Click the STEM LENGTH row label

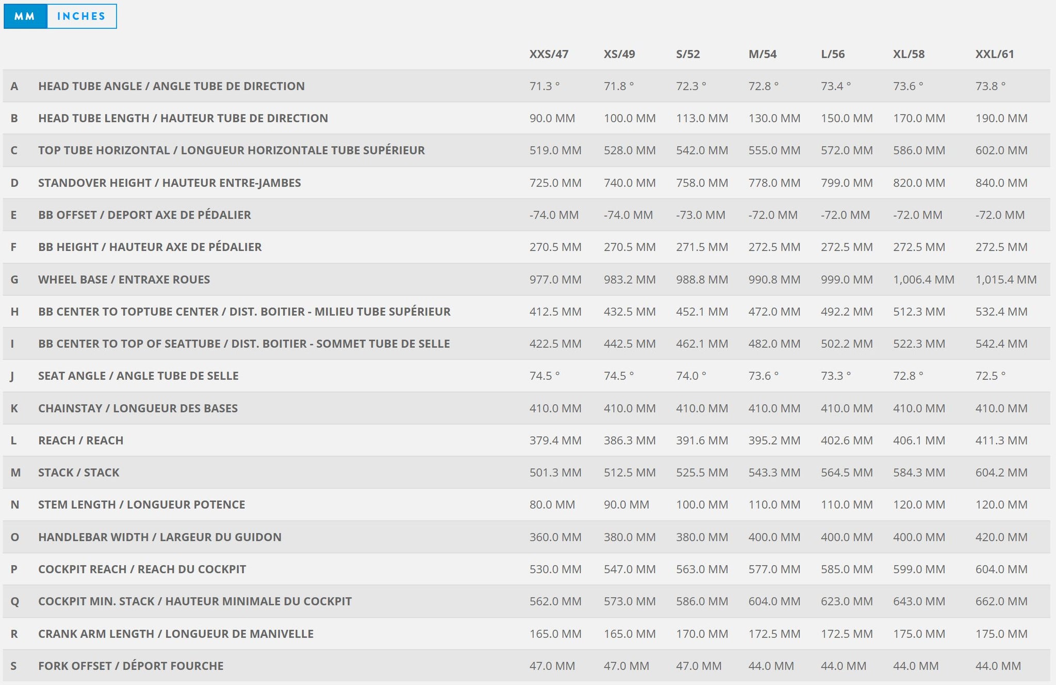coord(142,505)
